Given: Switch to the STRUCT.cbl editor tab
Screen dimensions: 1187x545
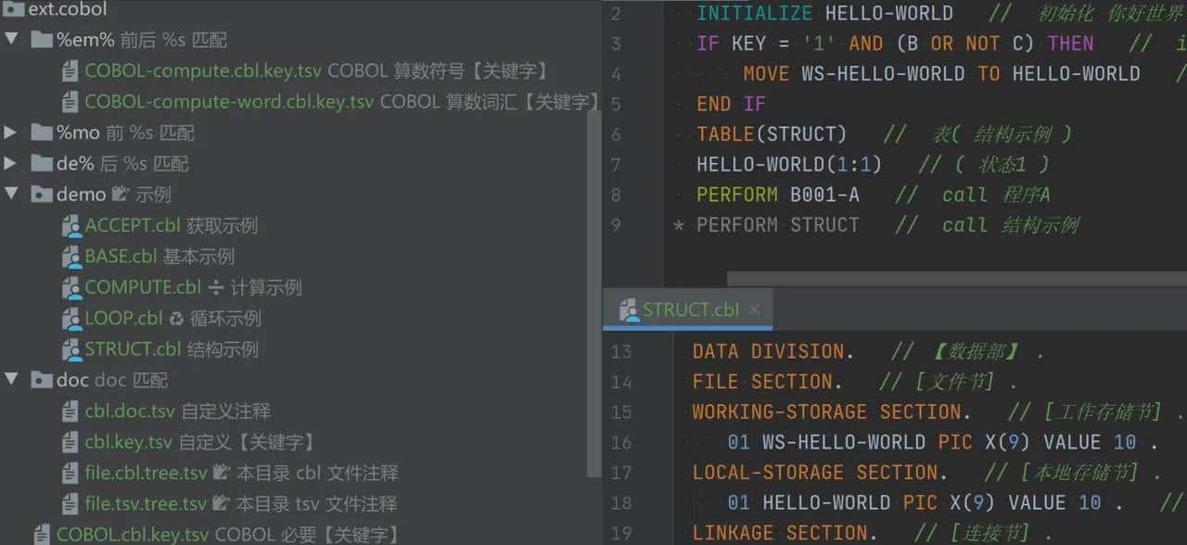Looking at the screenshot, I should [691, 310].
